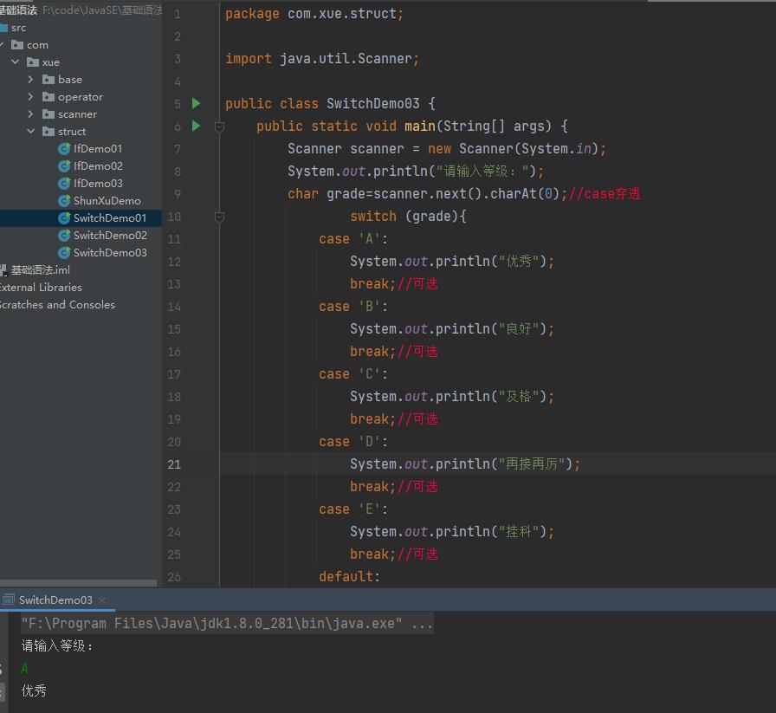Click the xue folder icon

tap(33, 62)
